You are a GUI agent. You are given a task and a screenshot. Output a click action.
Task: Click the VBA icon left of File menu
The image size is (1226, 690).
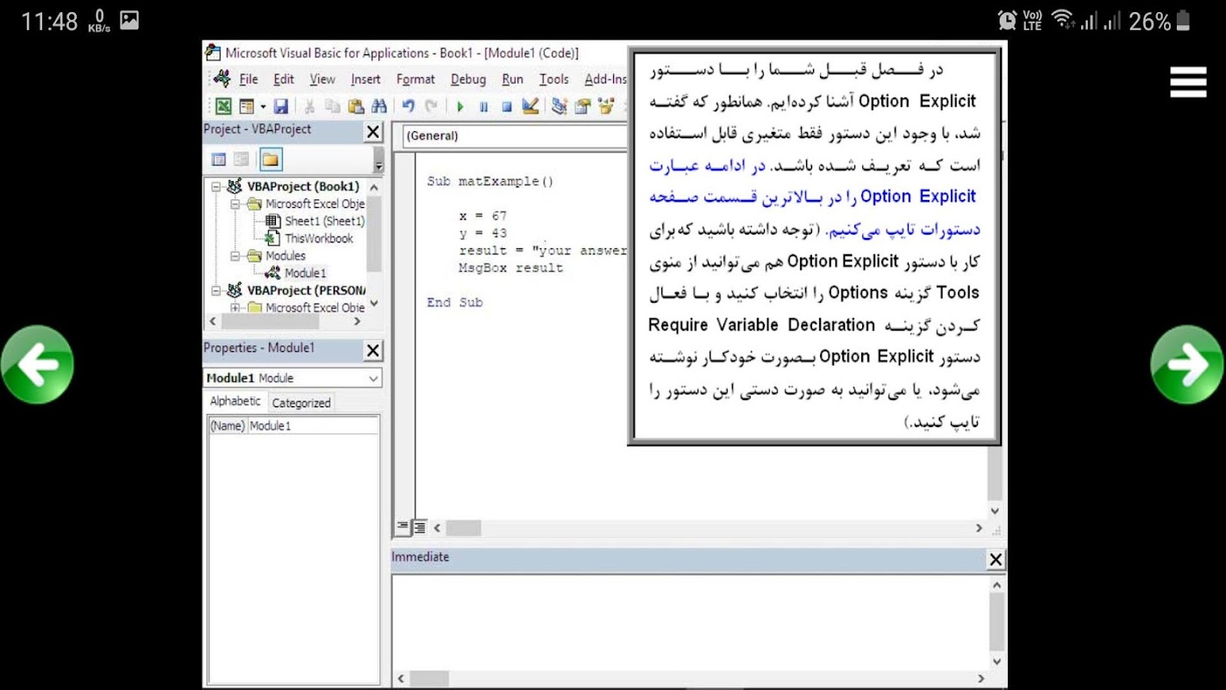(x=222, y=78)
